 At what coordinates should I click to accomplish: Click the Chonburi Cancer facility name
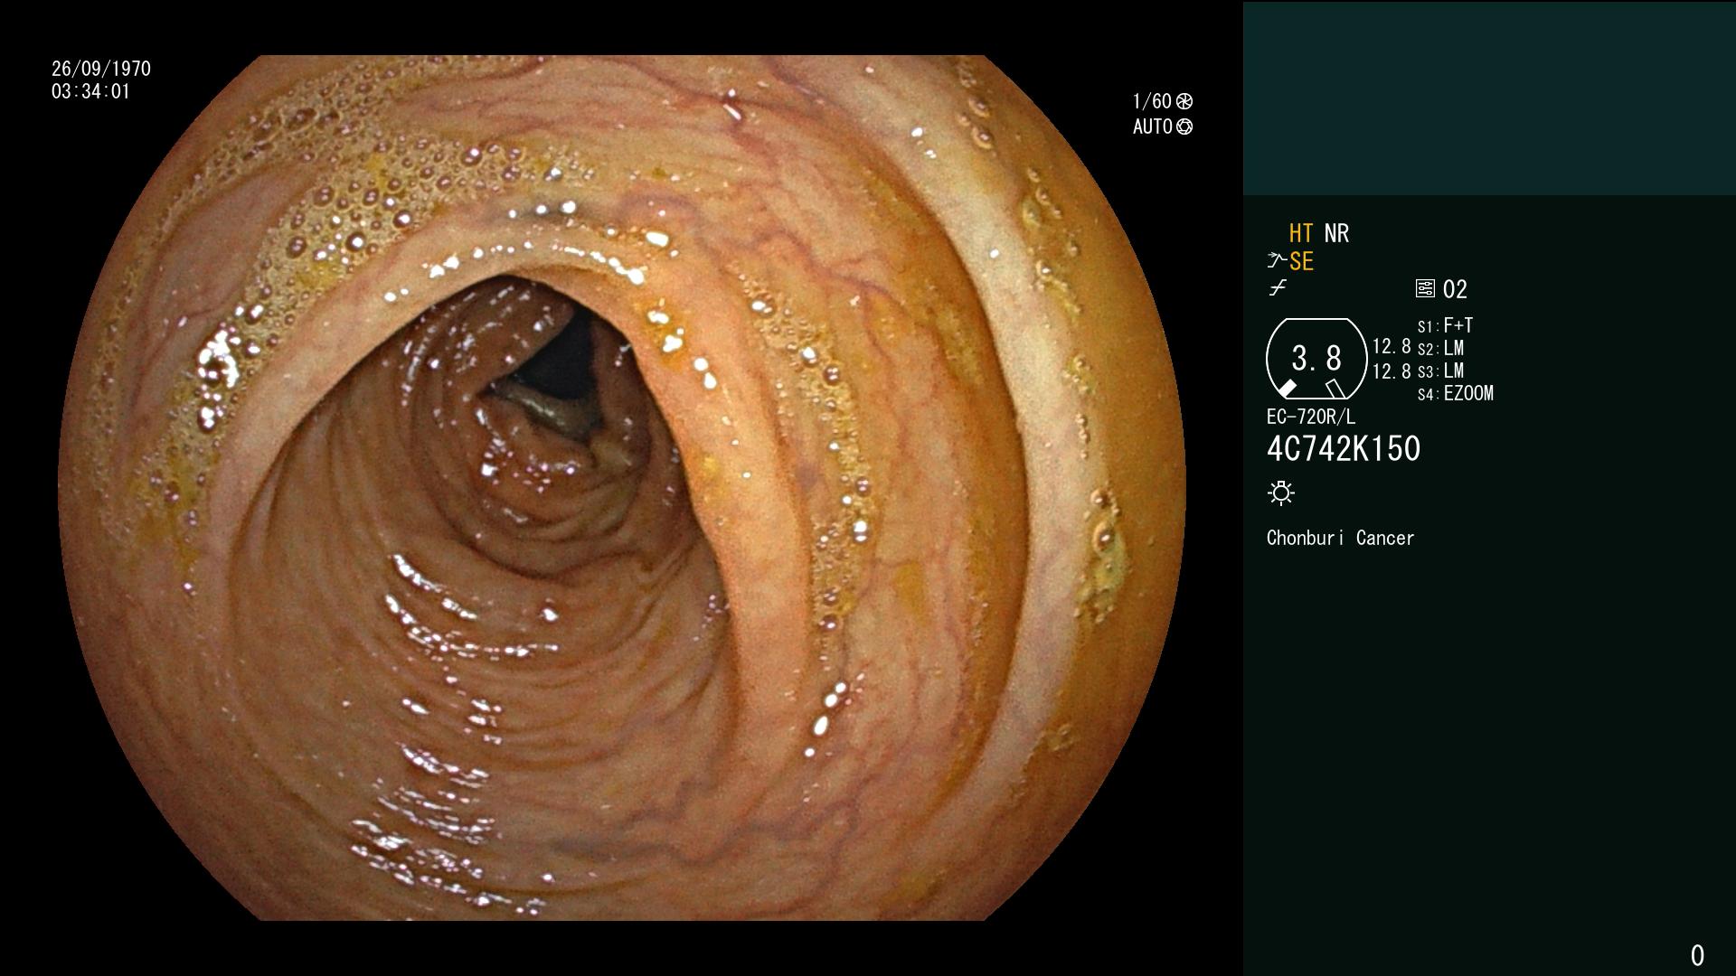click(x=1340, y=538)
